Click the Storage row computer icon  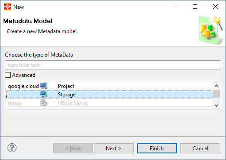click(x=44, y=95)
